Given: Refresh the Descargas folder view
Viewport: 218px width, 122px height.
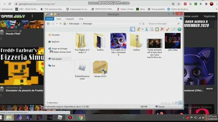Looking at the screenshot, I should click(x=143, y=24).
